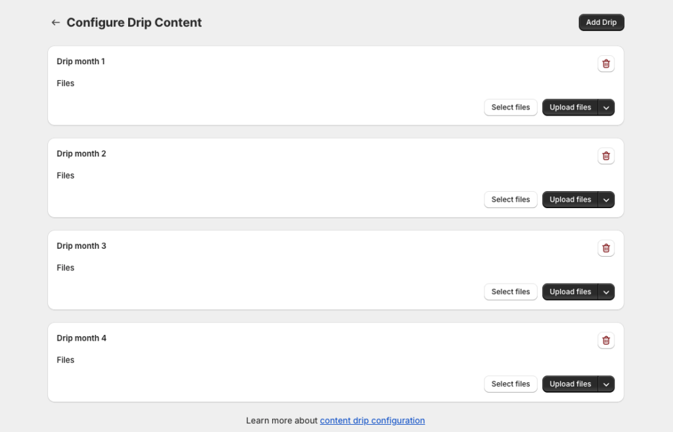Click Upload files in Drip month 4
673x432 pixels.
(570, 384)
